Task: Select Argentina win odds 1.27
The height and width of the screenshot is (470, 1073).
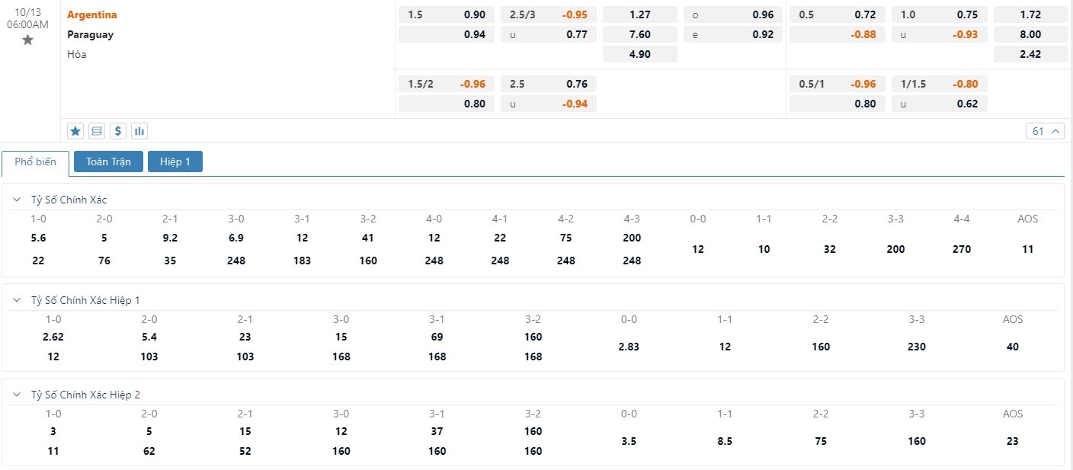Action: (x=640, y=14)
